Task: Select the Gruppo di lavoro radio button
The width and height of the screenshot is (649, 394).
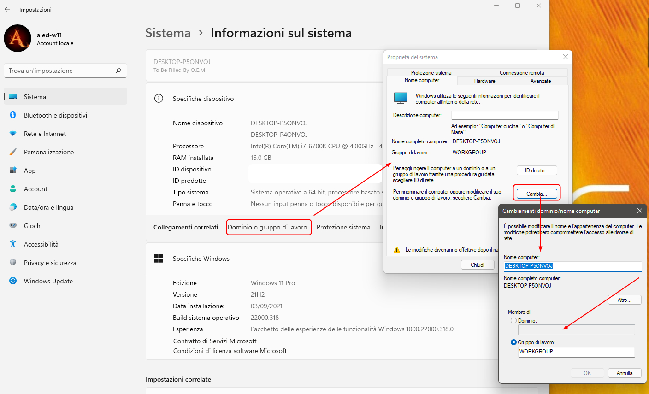Action: pos(513,342)
